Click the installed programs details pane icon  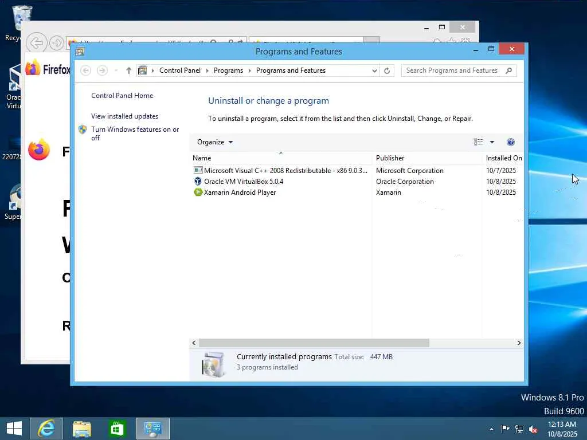pos(213,364)
